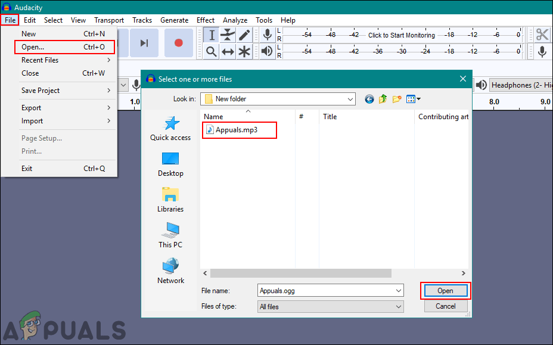This screenshot has height=345, width=553.
Task: Click Up One Level in the file dialog
Action: 383,98
